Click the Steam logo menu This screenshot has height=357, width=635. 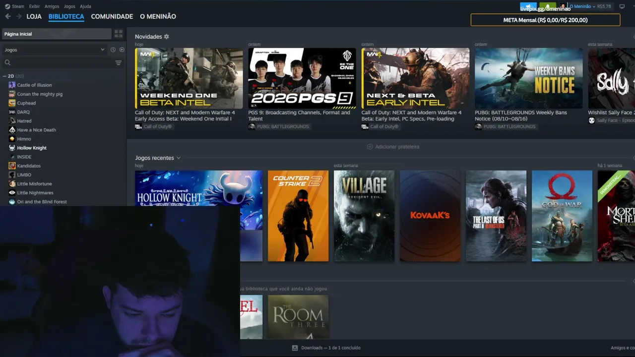pos(7,6)
